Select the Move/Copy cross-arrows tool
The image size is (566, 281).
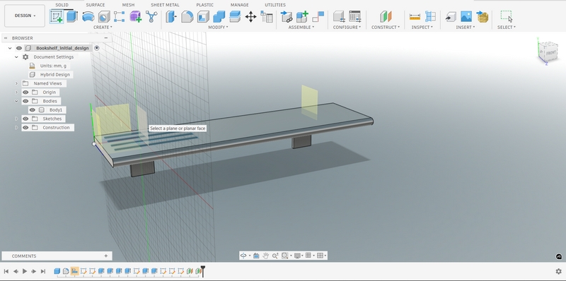coord(250,16)
